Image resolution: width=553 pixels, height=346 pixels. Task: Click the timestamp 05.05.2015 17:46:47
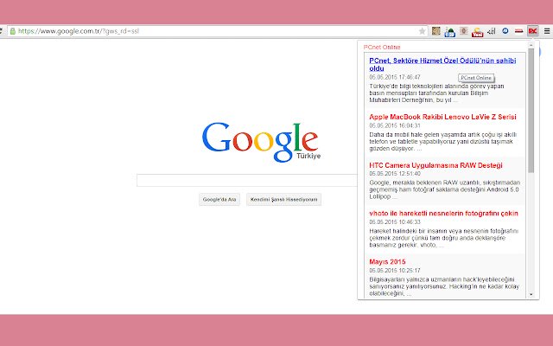point(395,77)
